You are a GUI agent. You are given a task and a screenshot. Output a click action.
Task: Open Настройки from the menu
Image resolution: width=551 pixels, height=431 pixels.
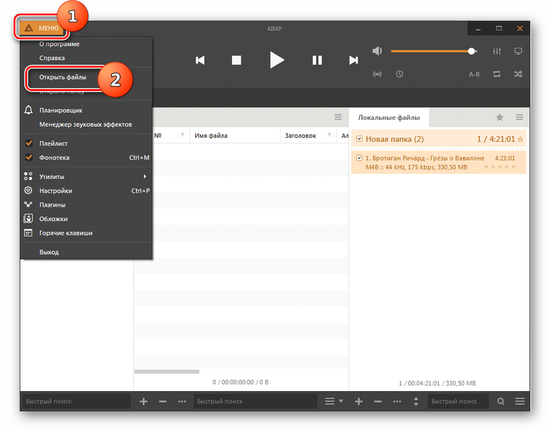pyautogui.click(x=86, y=191)
